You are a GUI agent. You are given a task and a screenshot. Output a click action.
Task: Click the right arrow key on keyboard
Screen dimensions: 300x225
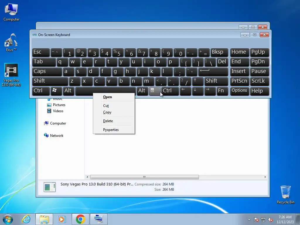[210, 91]
